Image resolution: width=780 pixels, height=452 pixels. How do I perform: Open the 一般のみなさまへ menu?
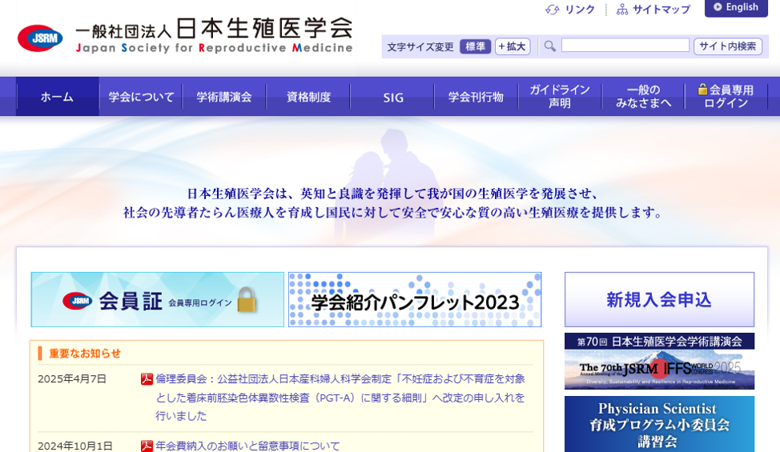(x=644, y=97)
